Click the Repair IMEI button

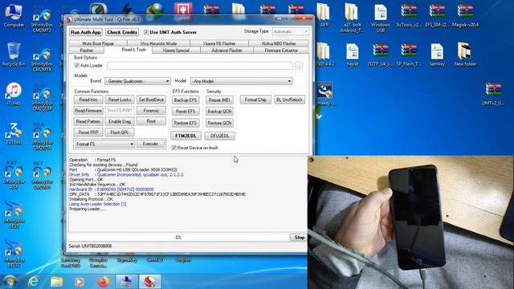pos(219,100)
